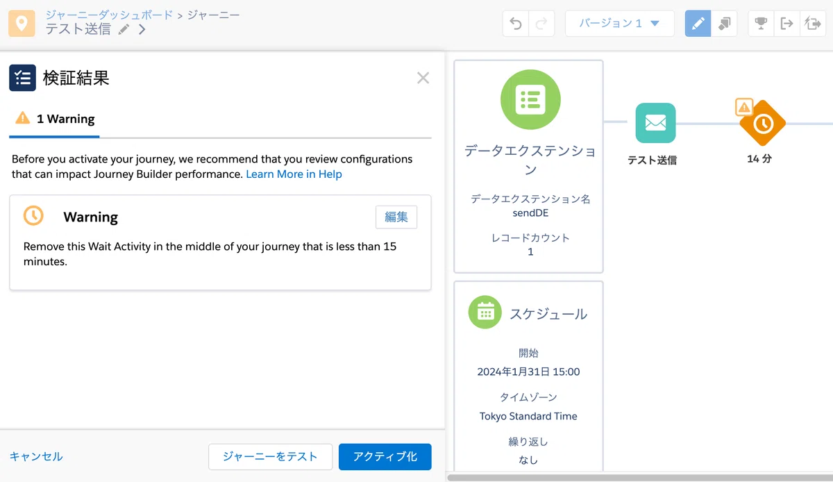Click the レコードカウント label

pyautogui.click(x=530, y=238)
